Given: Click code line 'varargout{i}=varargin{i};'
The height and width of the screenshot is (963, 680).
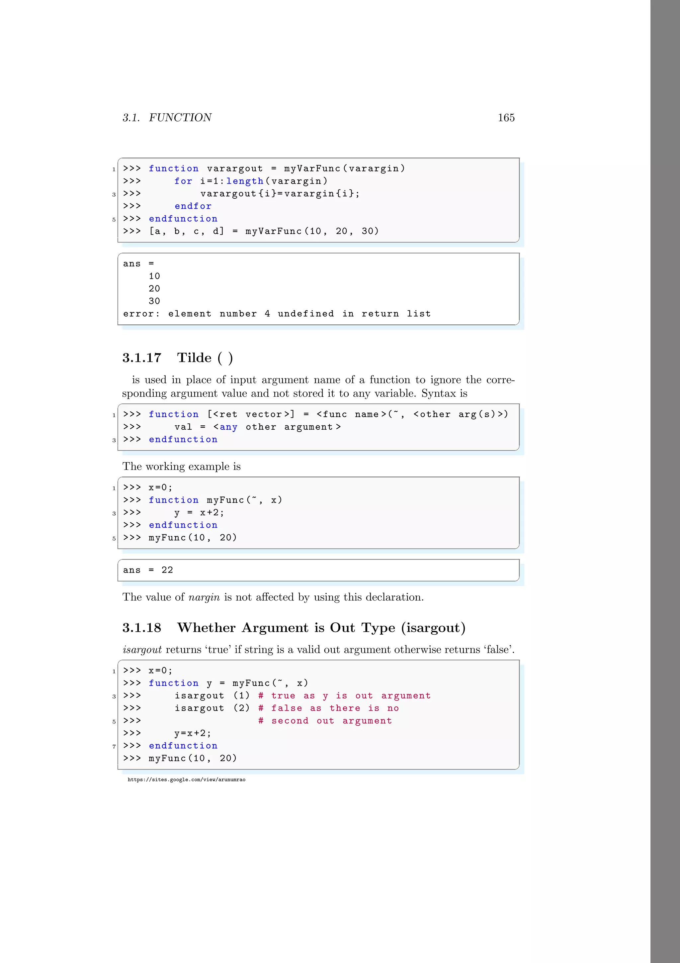Looking at the screenshot, I should (x=280, y=193).
